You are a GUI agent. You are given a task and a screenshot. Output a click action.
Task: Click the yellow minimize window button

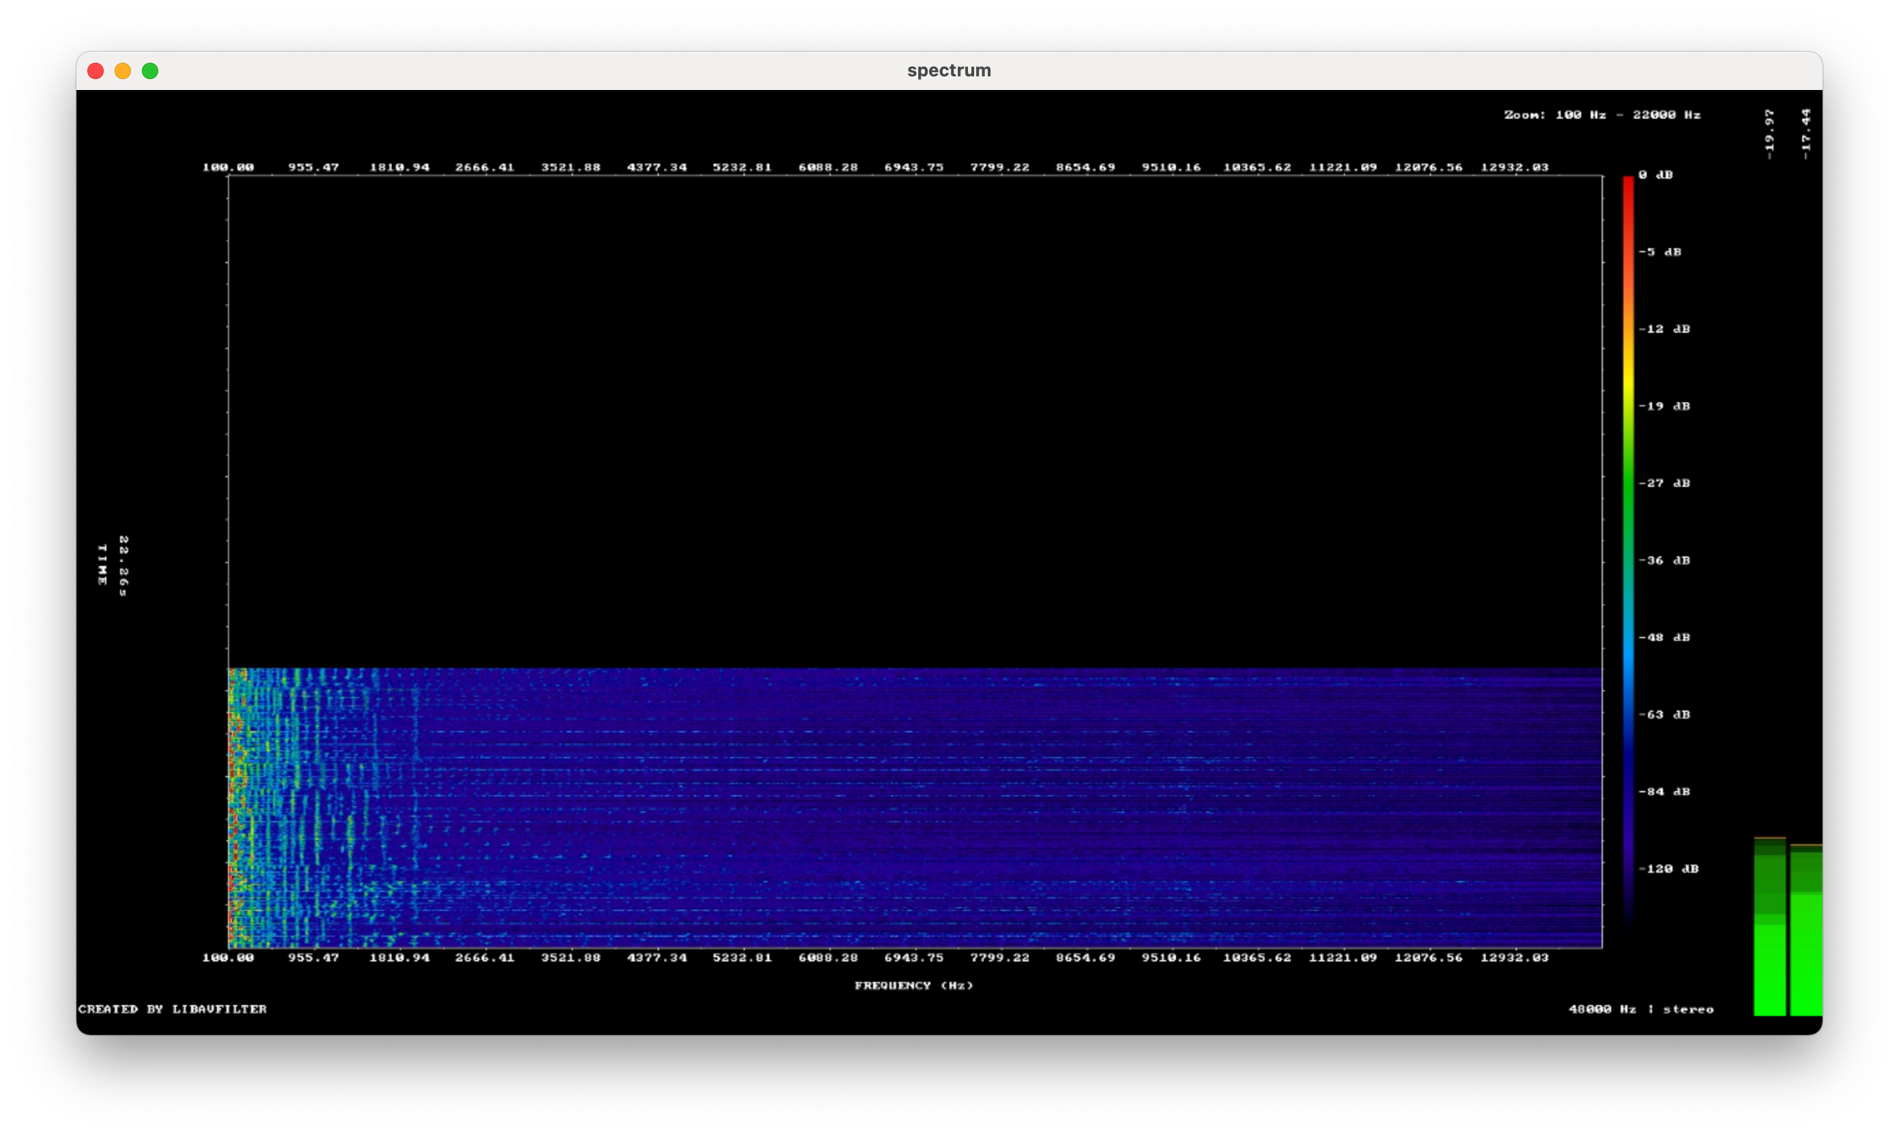pos(123,71)
